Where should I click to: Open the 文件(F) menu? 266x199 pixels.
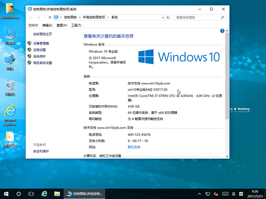click(33, 25)
